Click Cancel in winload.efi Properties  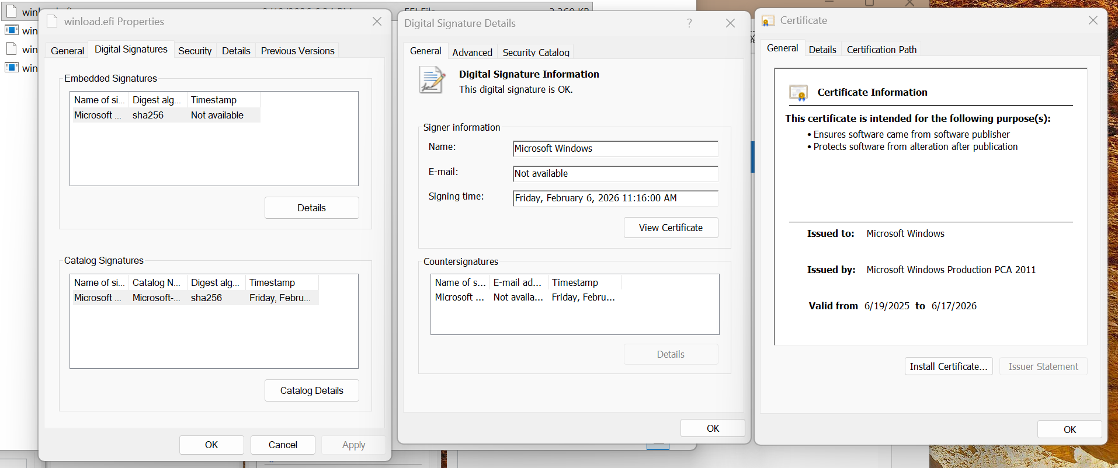coord(283,445)
